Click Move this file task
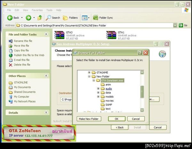 point(21,46)
